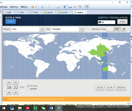This screenshot has width=132, height=111.
Task: Open VMware Workstation in the taskbar
Action: click(59, 108)
